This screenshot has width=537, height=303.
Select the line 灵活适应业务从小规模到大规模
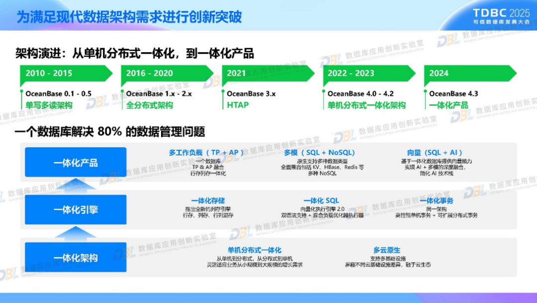point(255,265)
